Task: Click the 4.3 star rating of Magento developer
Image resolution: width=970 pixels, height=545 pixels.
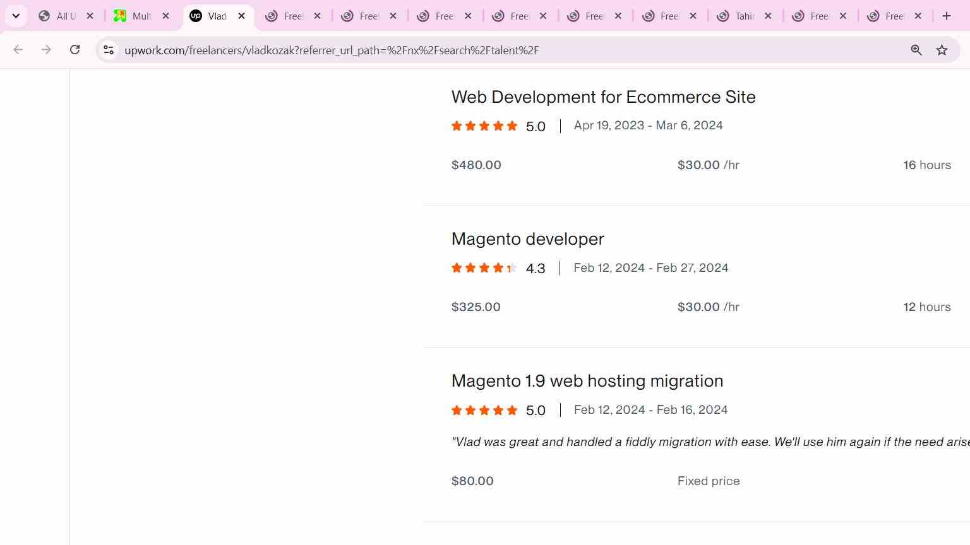Action: click(498, 268)
